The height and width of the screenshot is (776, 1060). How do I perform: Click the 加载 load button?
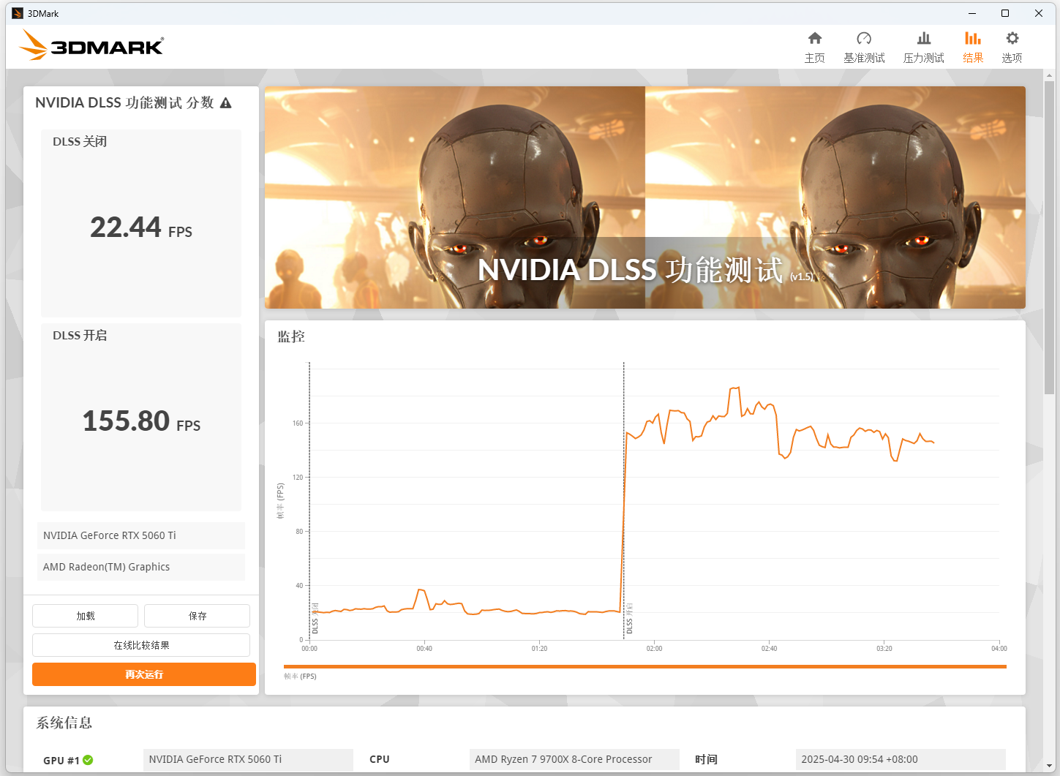(x=85, y=616)
